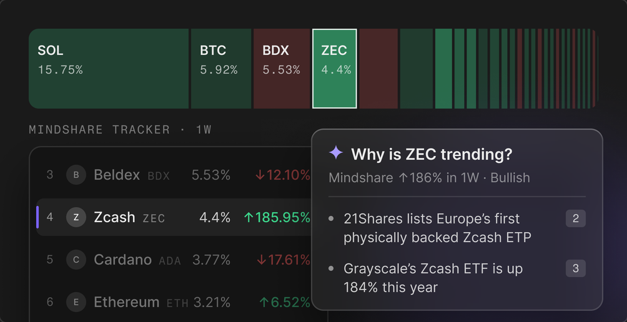
Task: Click the red down arrow beside 12.10%
Action: click(x=260, y=175)
